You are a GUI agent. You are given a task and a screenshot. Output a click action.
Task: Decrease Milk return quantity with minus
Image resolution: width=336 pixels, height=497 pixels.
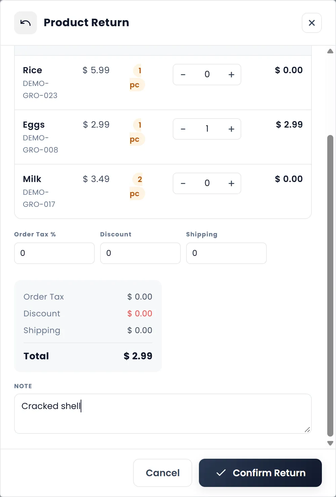point(183,183)
